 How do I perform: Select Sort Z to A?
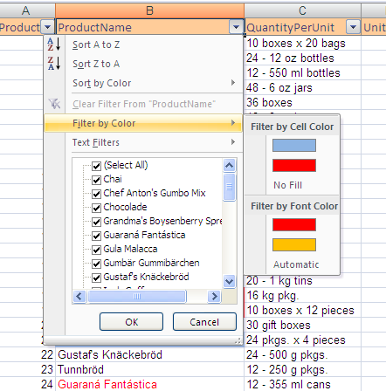(x=143, y=64)
